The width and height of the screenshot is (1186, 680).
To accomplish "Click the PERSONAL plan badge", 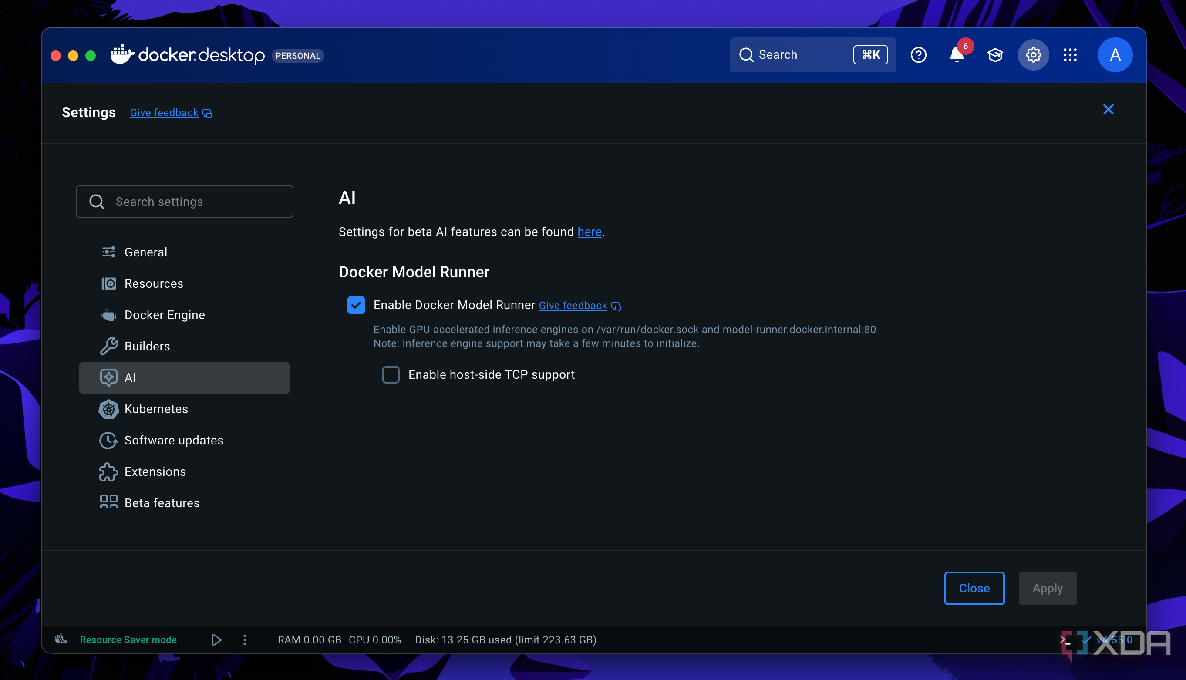I will coord(297,56).
